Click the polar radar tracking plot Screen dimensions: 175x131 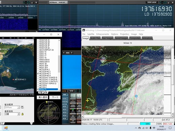click(x=48, y=113)
